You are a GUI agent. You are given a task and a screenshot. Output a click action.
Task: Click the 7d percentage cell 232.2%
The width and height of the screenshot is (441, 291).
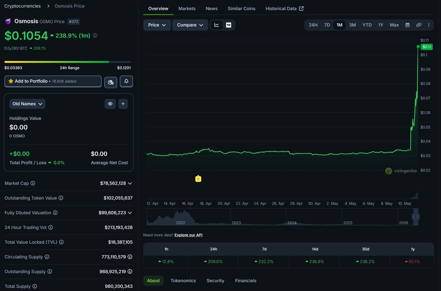coord(264,262)
